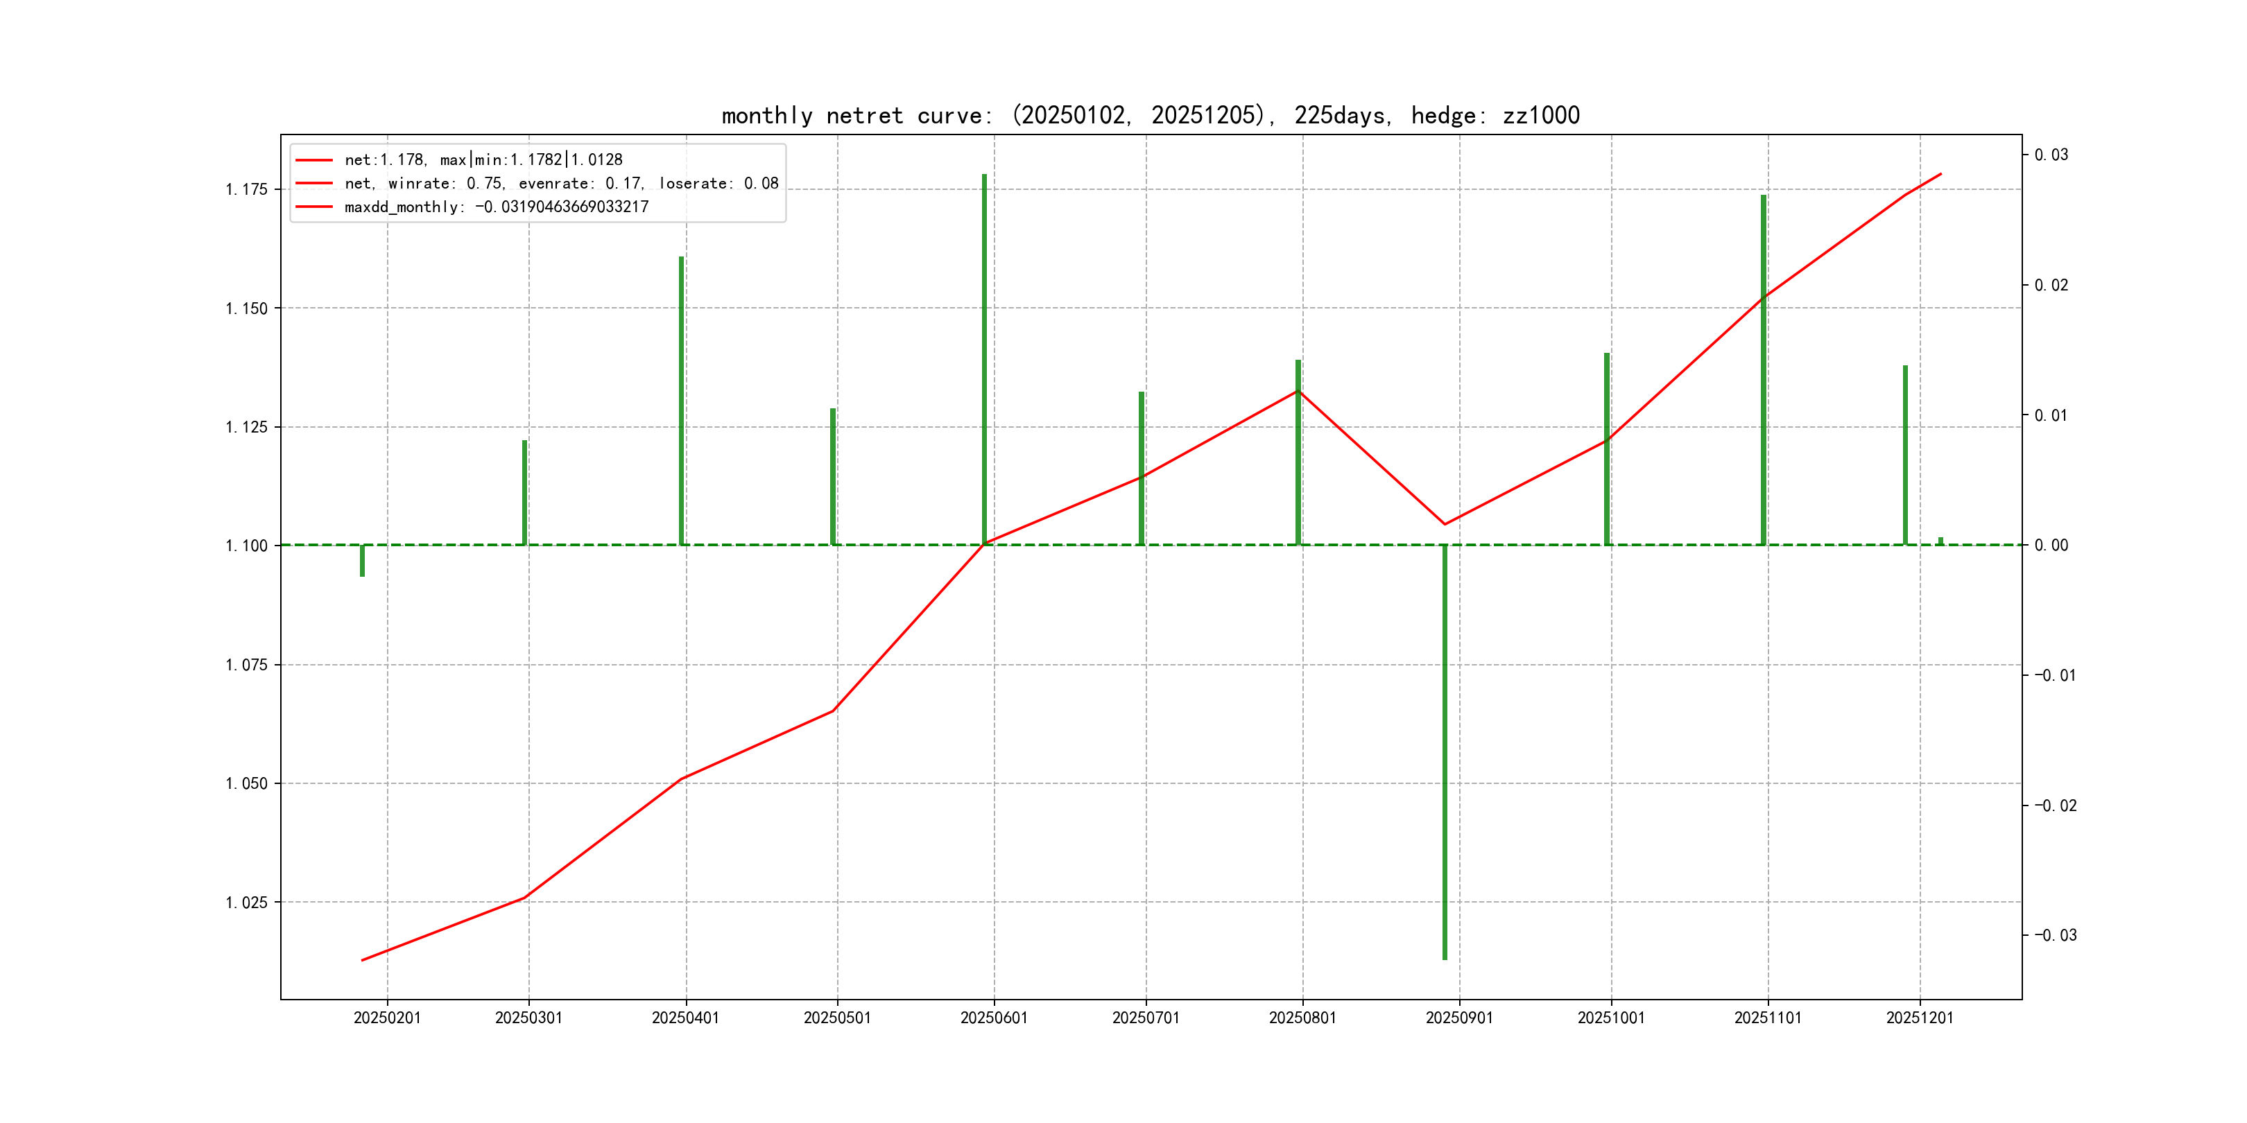This screenshot has width=2247, height=1123.
Task: Click the 20251201 x-axis label
Action: pyautogui.click(x=1919, y=1018)
